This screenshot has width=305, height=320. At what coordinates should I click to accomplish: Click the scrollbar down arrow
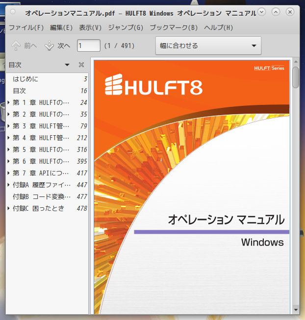pos(296,310)
